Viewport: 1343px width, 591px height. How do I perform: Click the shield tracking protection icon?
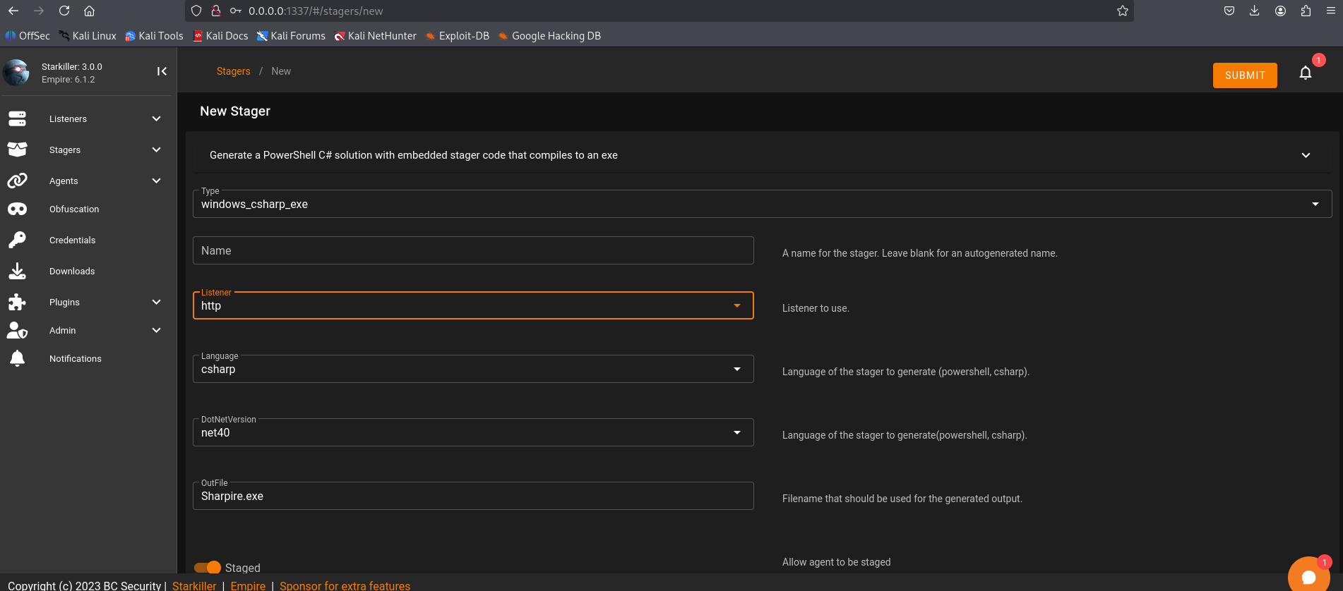[x=196, y=11]
